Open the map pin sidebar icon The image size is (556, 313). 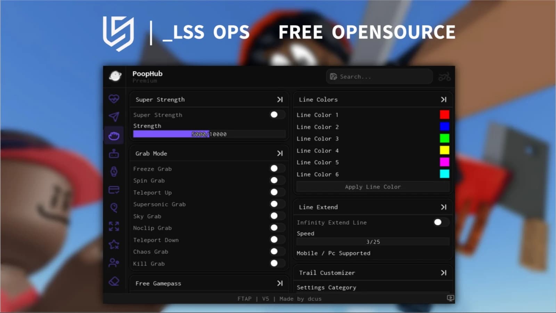[114, 208]
